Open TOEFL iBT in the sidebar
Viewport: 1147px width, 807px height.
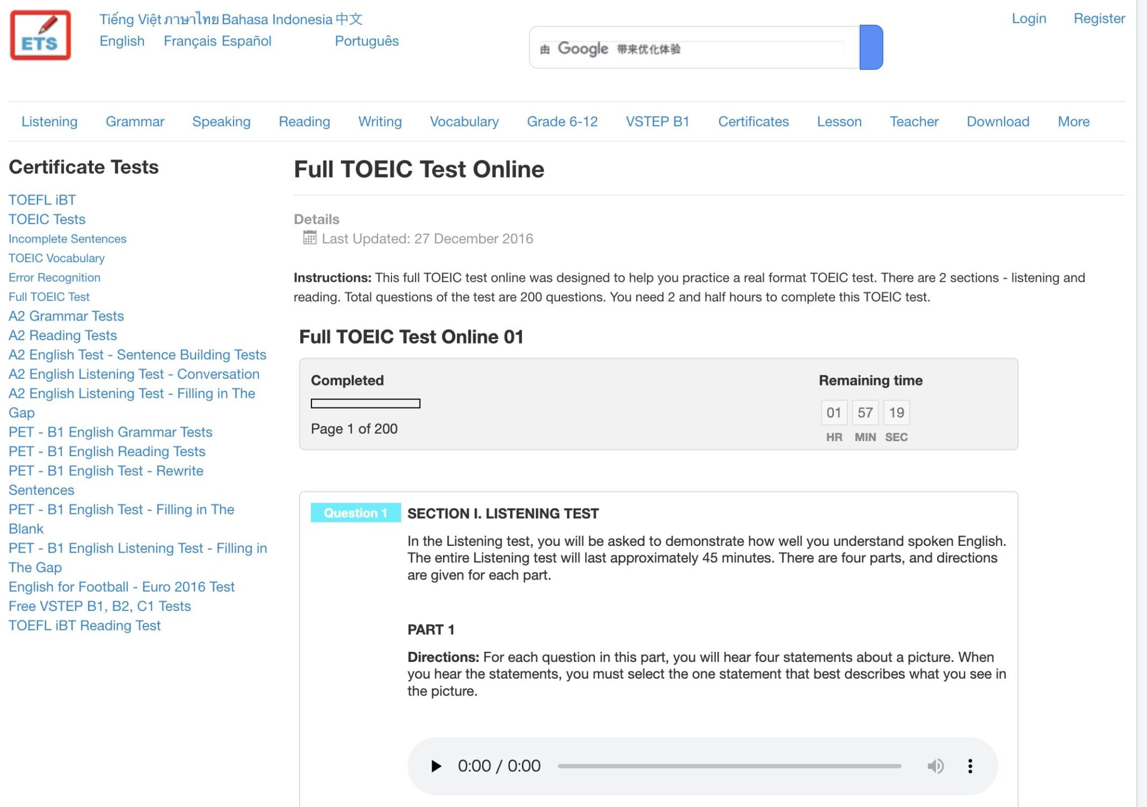[x=42, y=200]
